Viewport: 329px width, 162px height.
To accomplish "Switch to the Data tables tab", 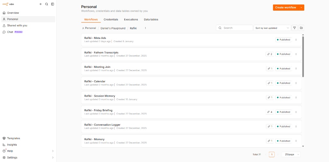I will click(151, 20).
